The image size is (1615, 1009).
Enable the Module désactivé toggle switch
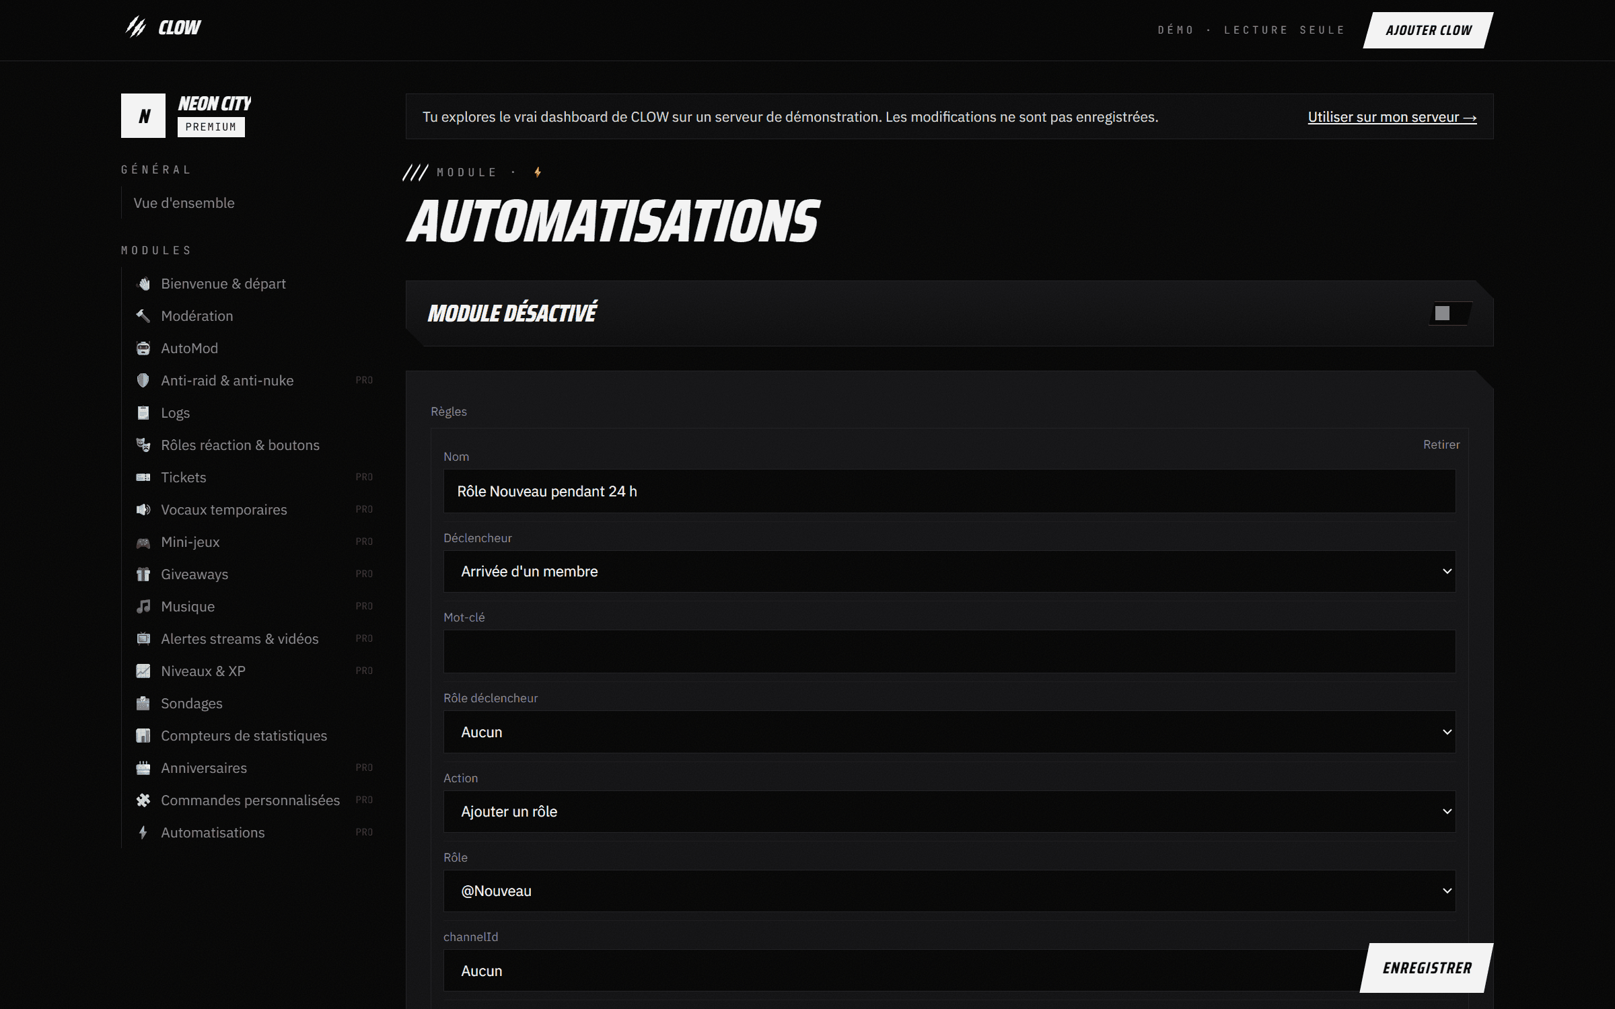coord(1450,313)
